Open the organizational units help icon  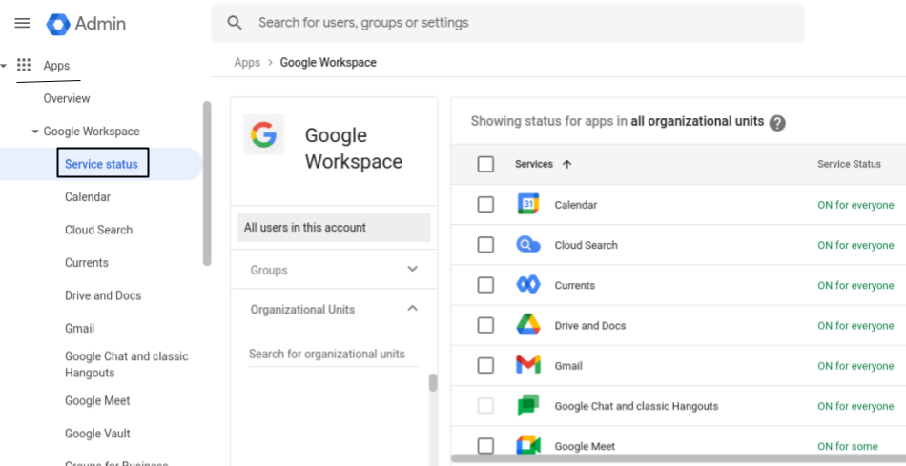point(777,122)
